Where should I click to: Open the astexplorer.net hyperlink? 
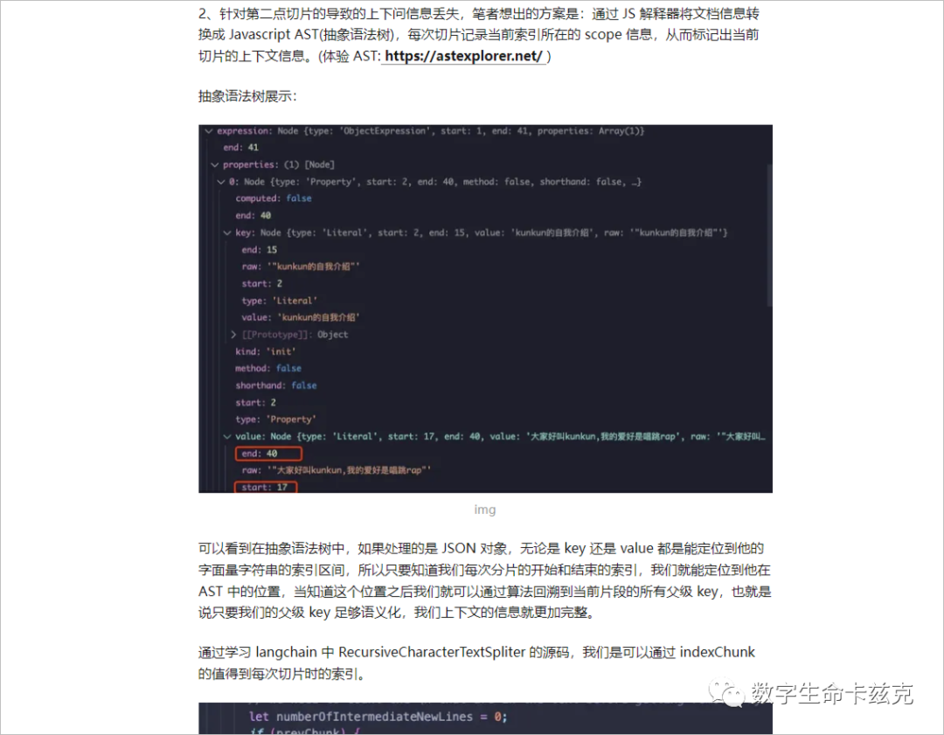[463, 56]
